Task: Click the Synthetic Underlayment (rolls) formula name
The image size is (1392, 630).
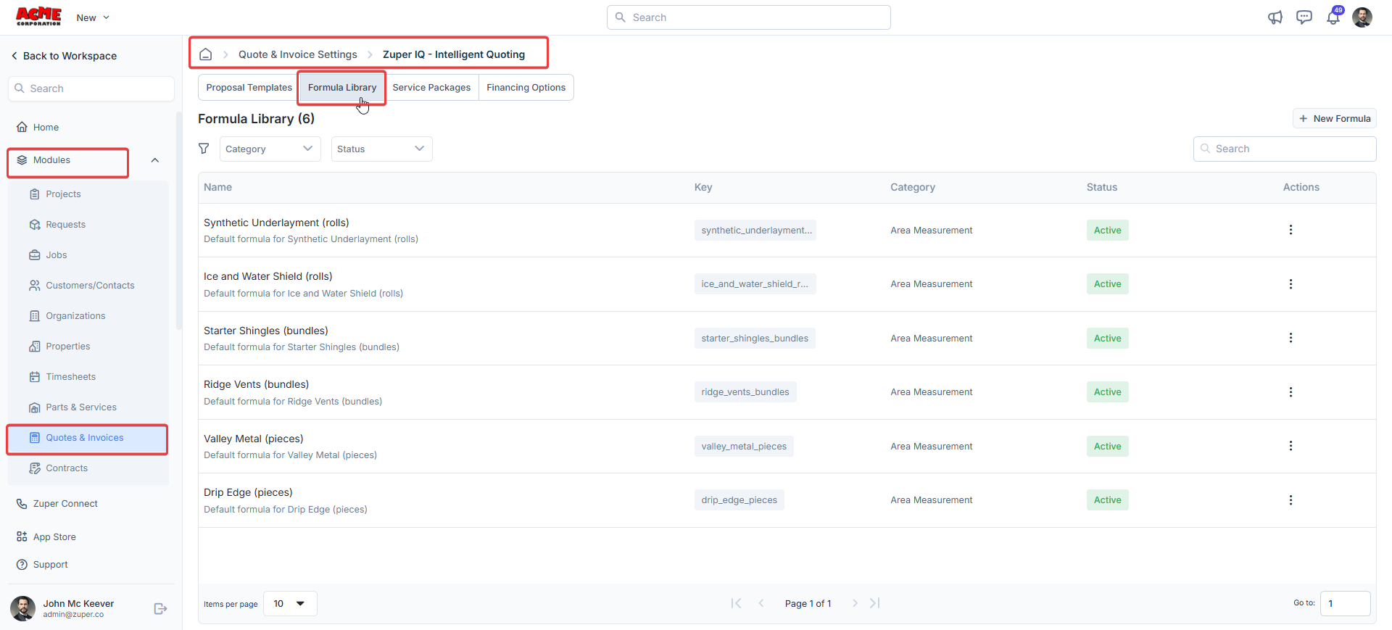Action: (x=276, y=223)
